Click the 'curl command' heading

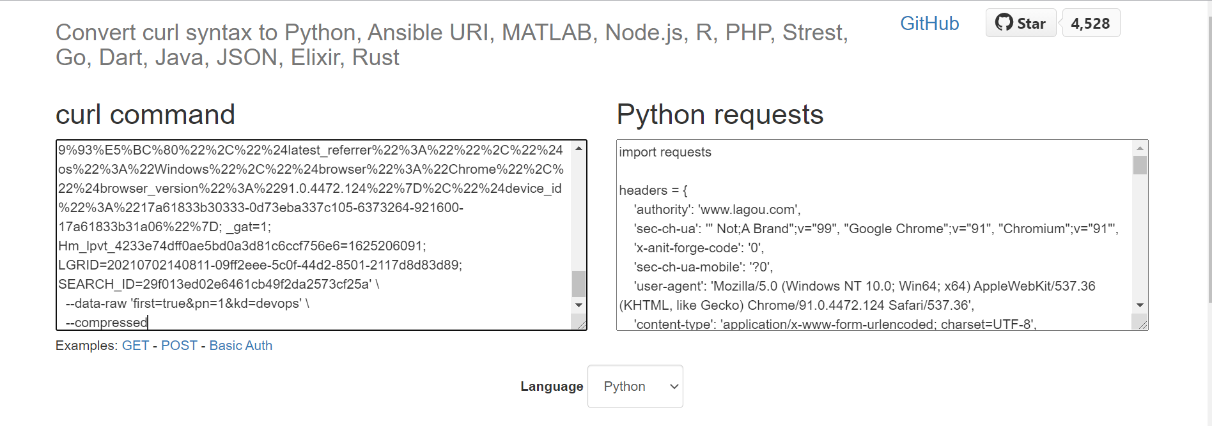(x=146, y=115)
